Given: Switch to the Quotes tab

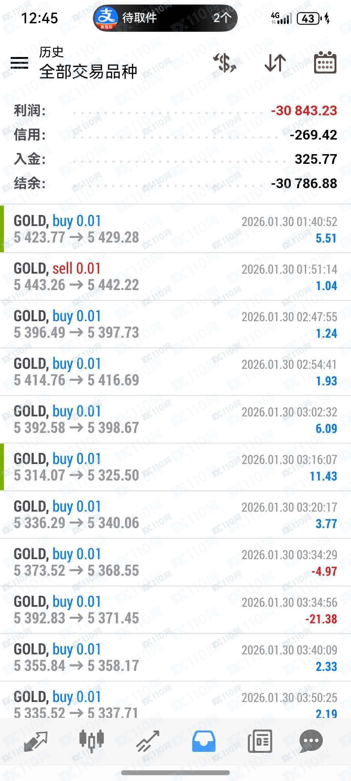Looking at the screenshot, I should point(35,741).
